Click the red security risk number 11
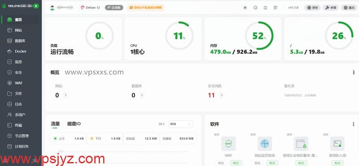 click(x=211, y=95)
